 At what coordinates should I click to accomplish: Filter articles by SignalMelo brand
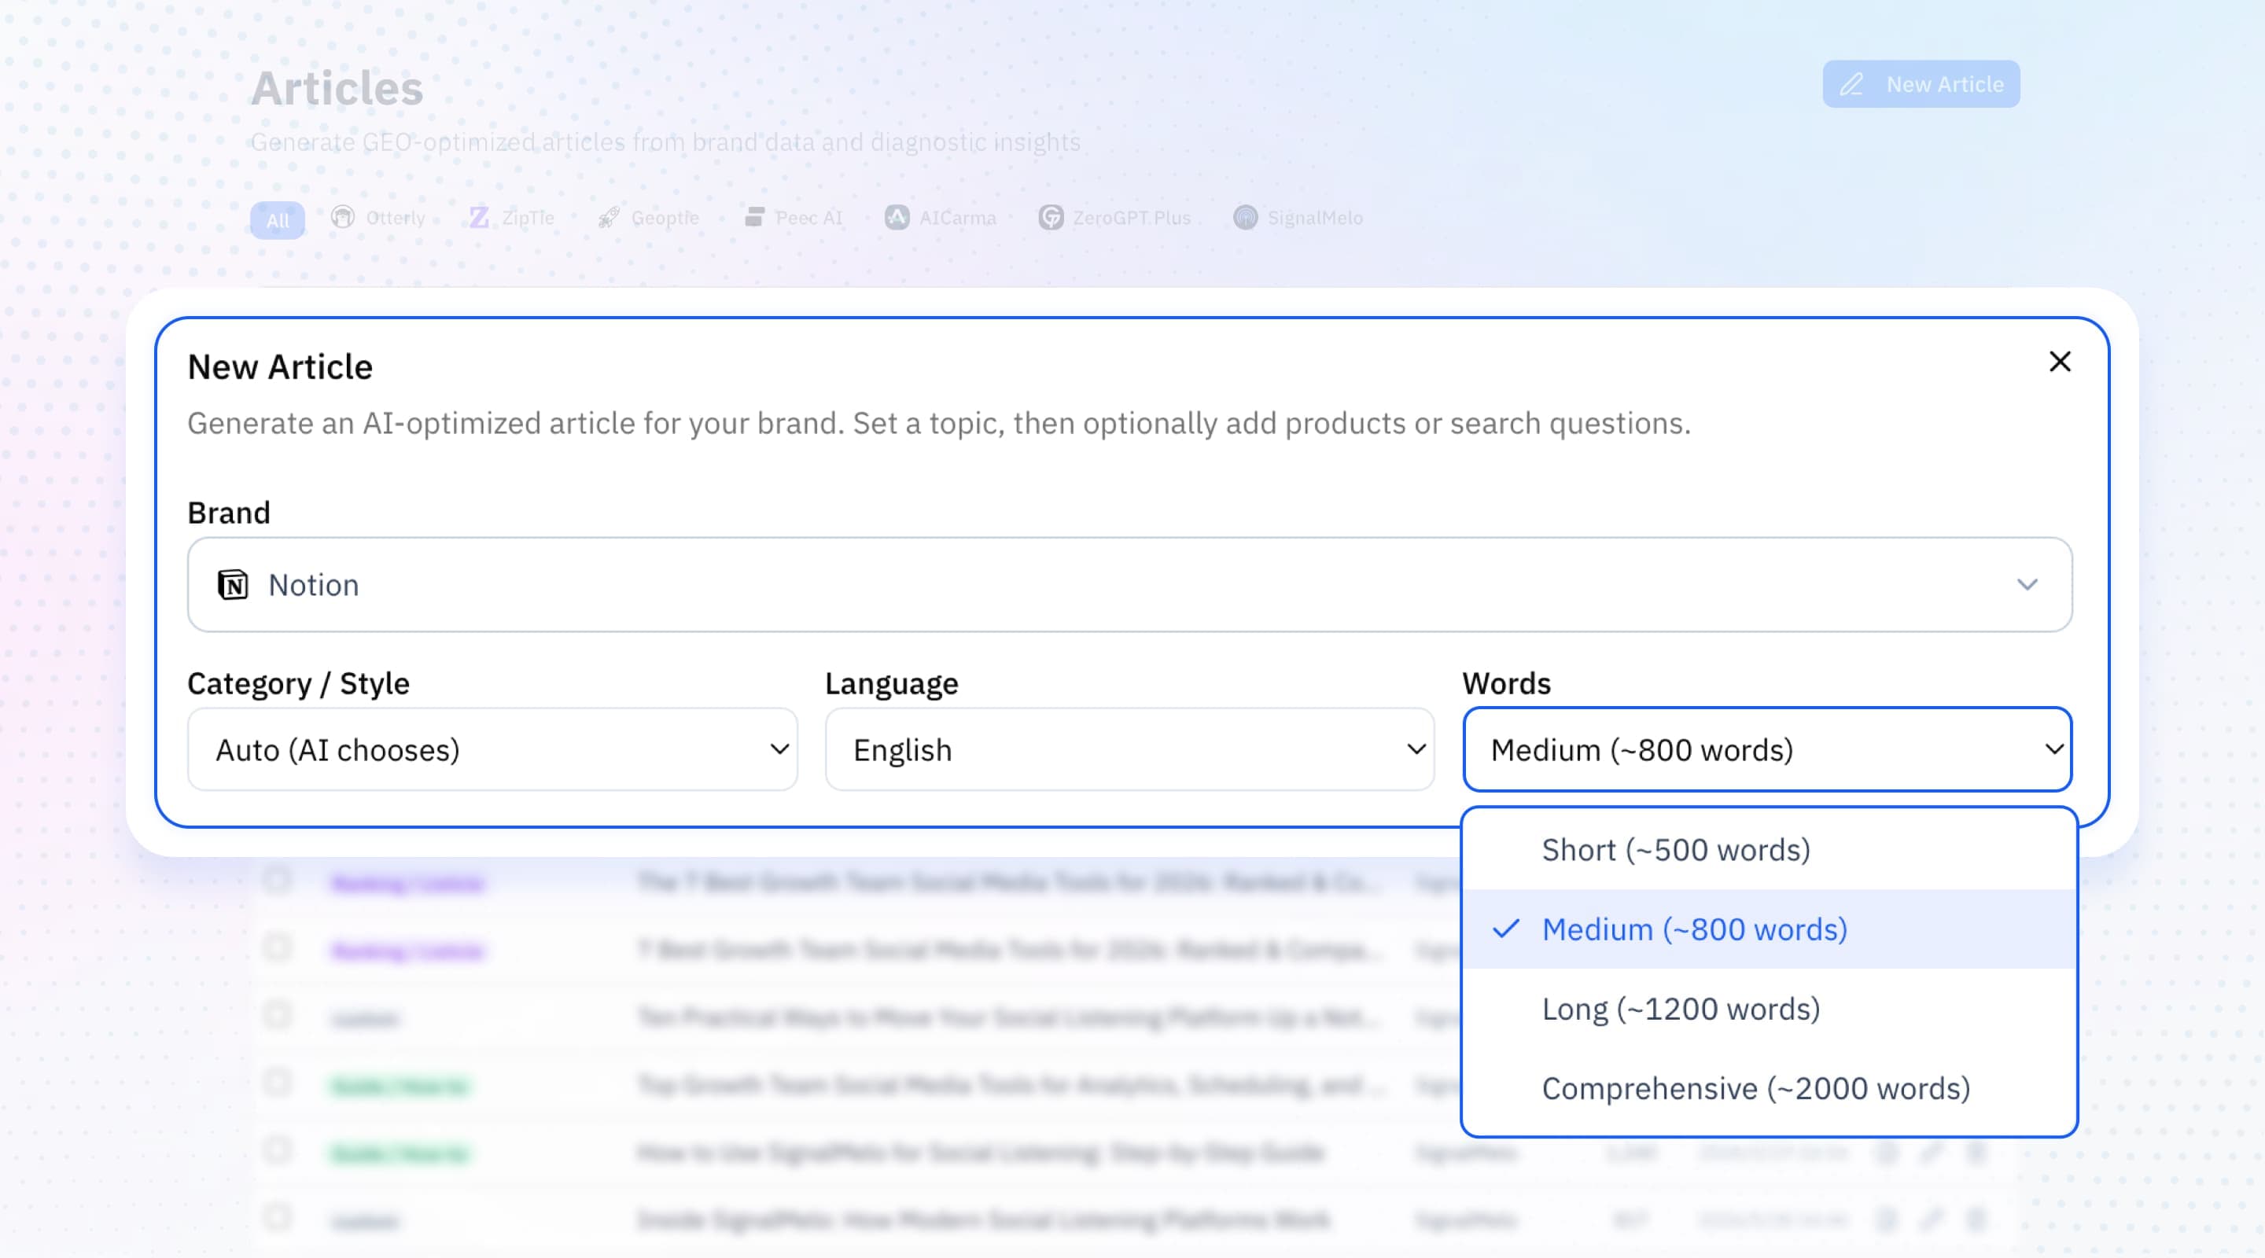coord(1298,217)
